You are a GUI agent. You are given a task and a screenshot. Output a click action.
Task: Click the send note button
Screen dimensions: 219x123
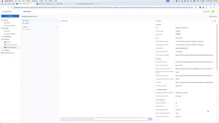coord(151,119)
